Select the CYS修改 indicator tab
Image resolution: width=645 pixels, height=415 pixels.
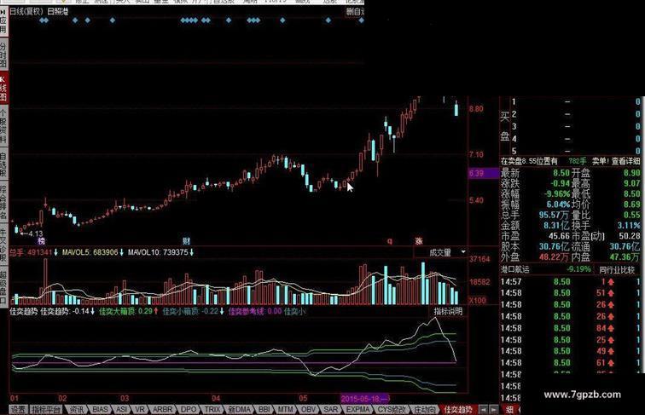coord(392,410)
